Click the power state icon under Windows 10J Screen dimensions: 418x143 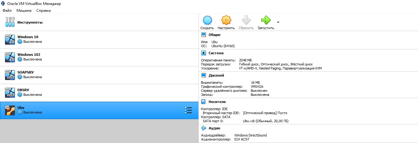(20, 59)
